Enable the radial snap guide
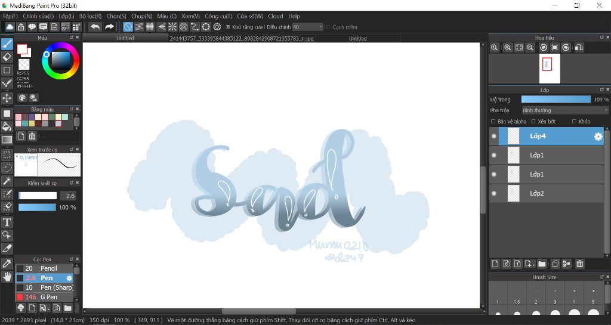611x325 pixels. coord(172,27)
